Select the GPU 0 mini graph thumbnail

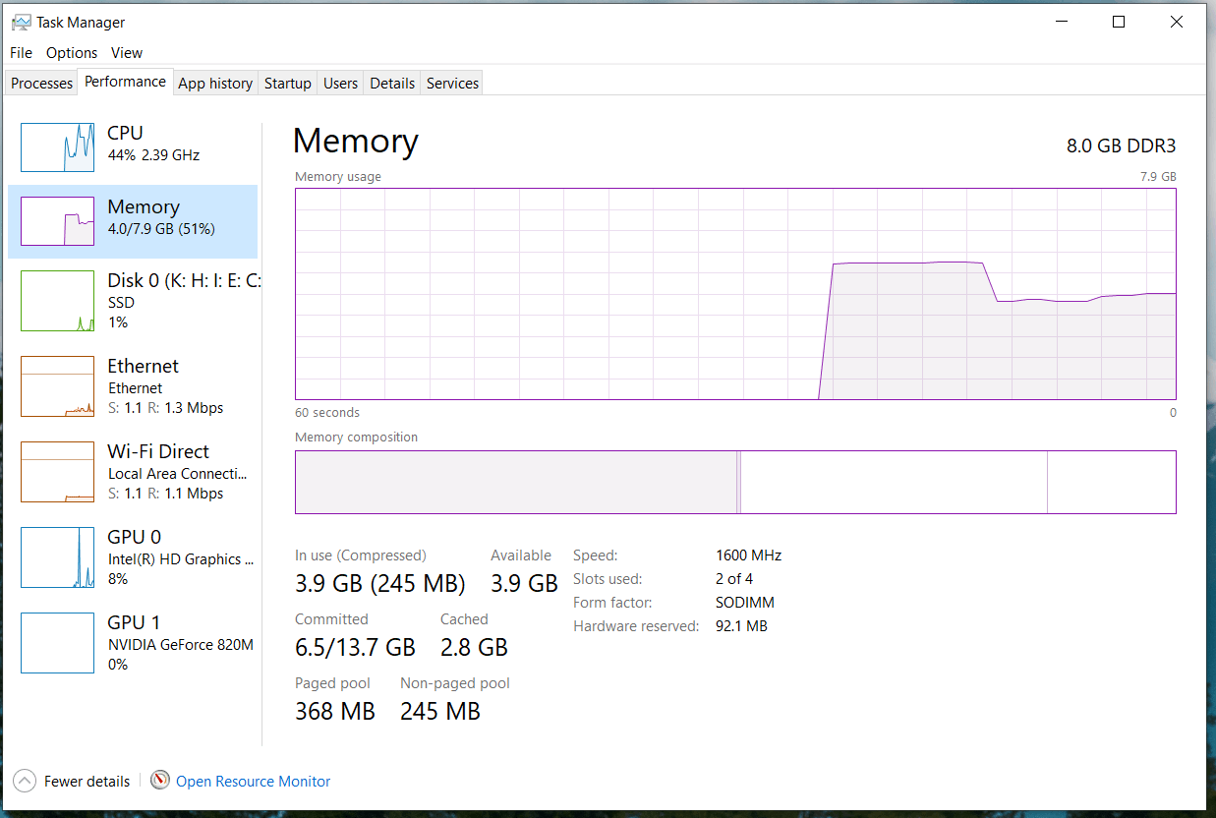click(58, 557)
